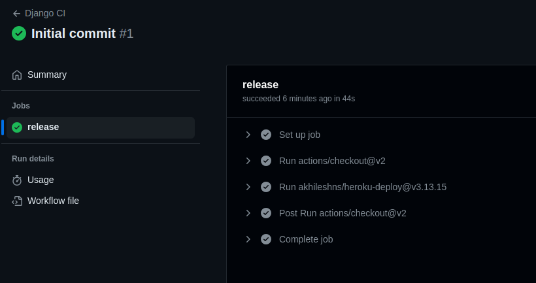Click status check beside heroku-deploy step

pyautogui.click(x=266, y=187)
